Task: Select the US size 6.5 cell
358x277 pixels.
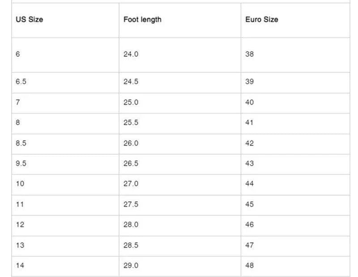Action: pos(22,82)
